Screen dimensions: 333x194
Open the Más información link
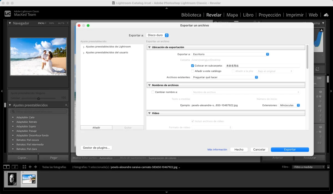point(217,150)
